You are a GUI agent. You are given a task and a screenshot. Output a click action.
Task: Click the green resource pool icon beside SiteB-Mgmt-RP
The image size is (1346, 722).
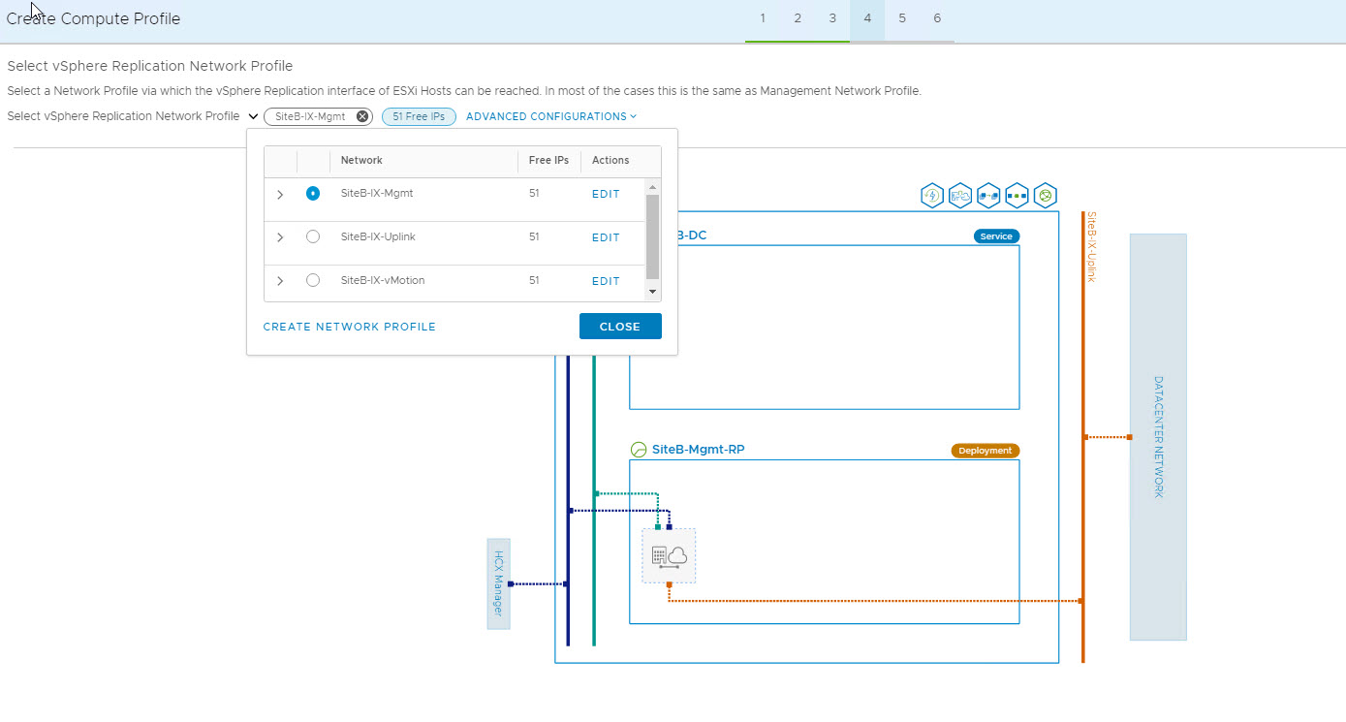tap(638, 450)
